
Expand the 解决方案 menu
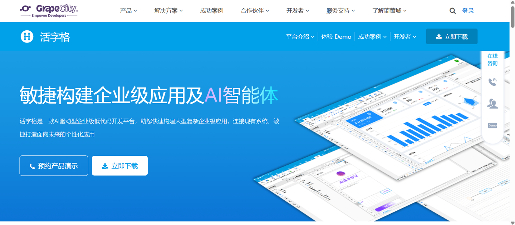pyautogui.click(x=168, y=11)
